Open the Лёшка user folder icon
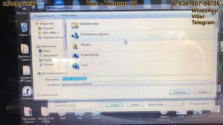Image resolution: width=223 pixels, height=125 pixels. [75, 46]
